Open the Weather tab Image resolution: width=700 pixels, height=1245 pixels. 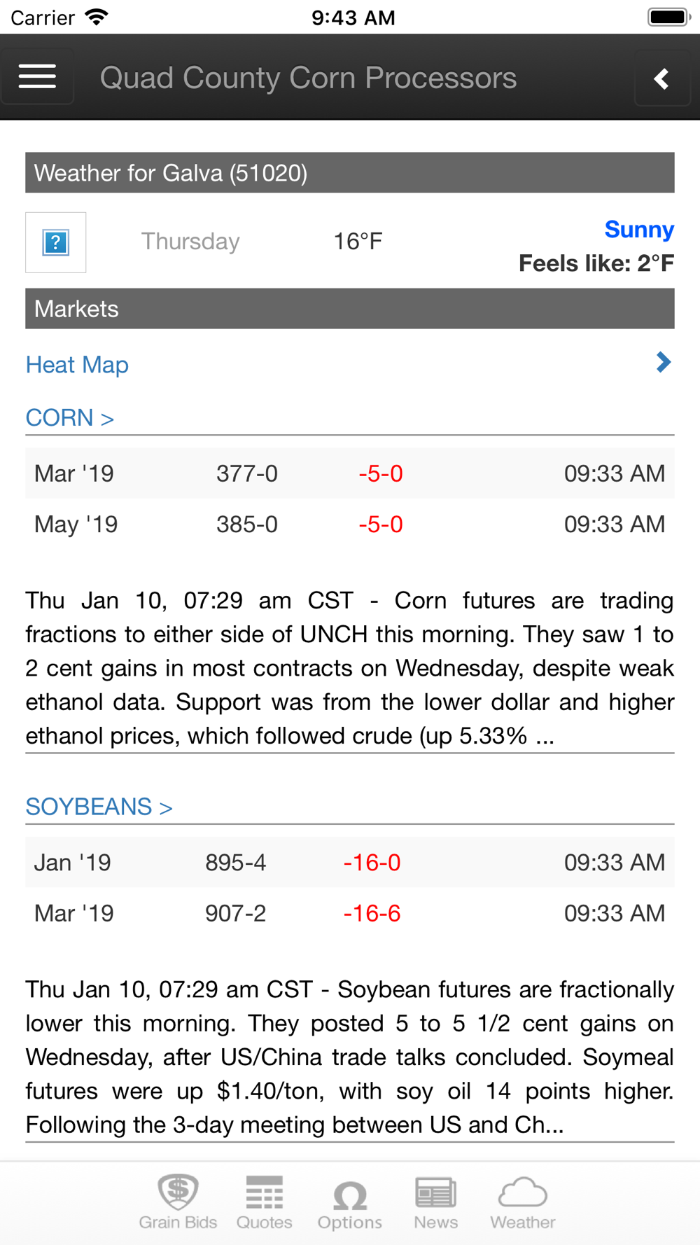(x=523, y=1203)
